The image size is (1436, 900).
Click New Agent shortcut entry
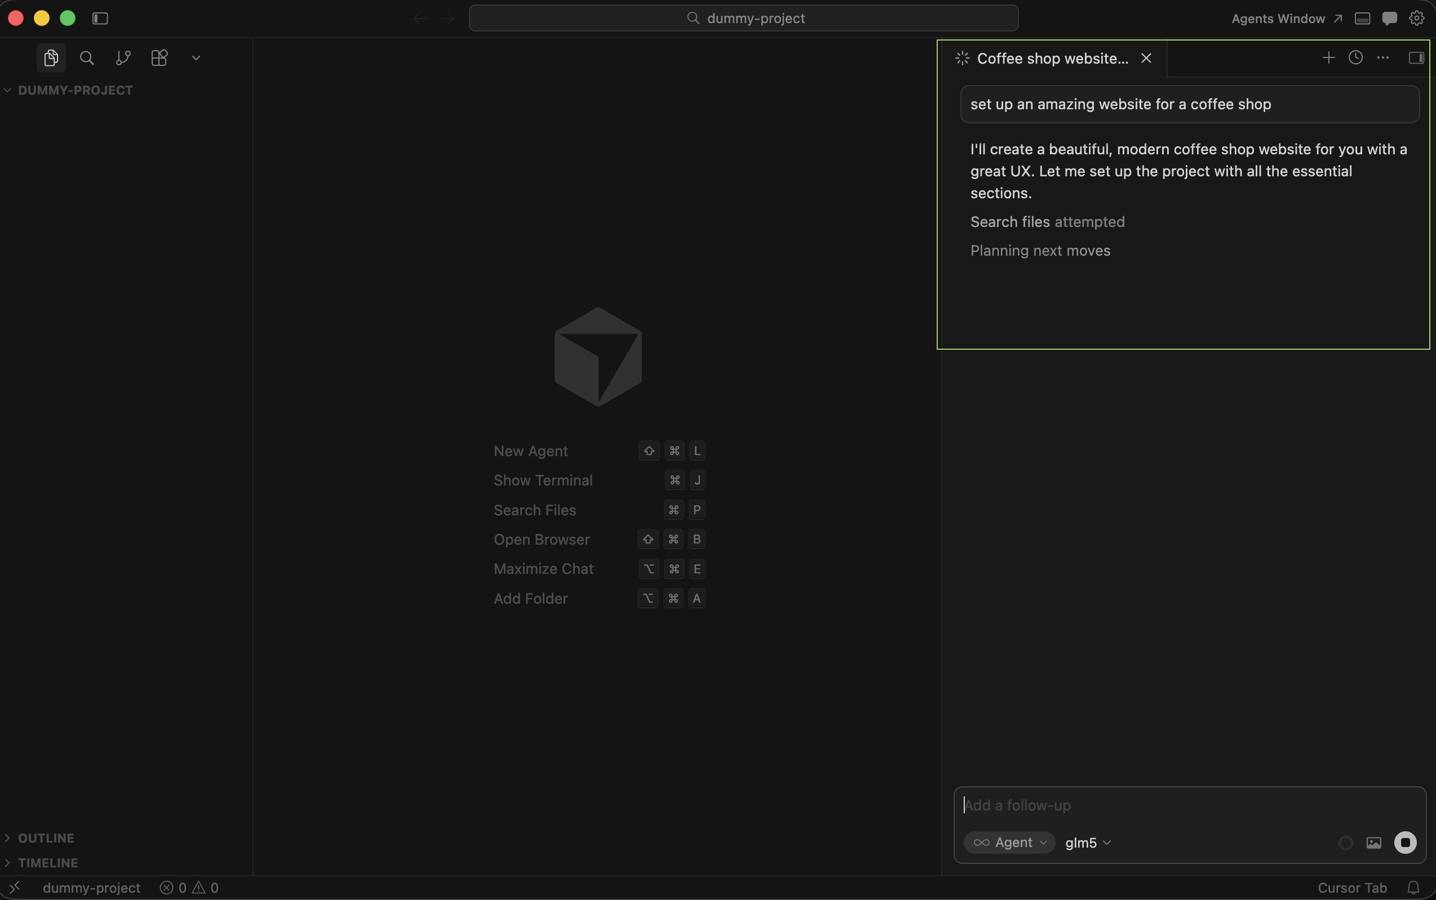click(x=599, y=451)
